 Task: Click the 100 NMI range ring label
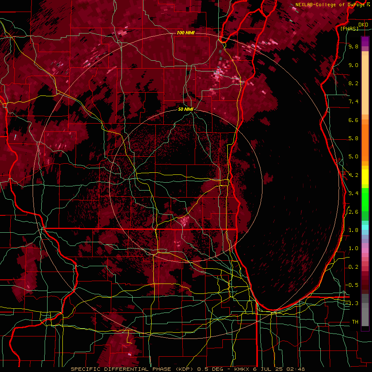coord(186,33)
